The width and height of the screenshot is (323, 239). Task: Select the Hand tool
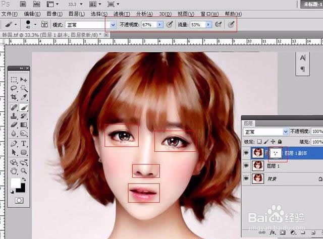tap(14, 170)
